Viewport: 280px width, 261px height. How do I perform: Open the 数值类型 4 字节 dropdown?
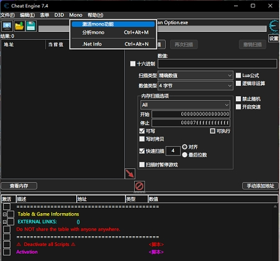pos(196,86)
